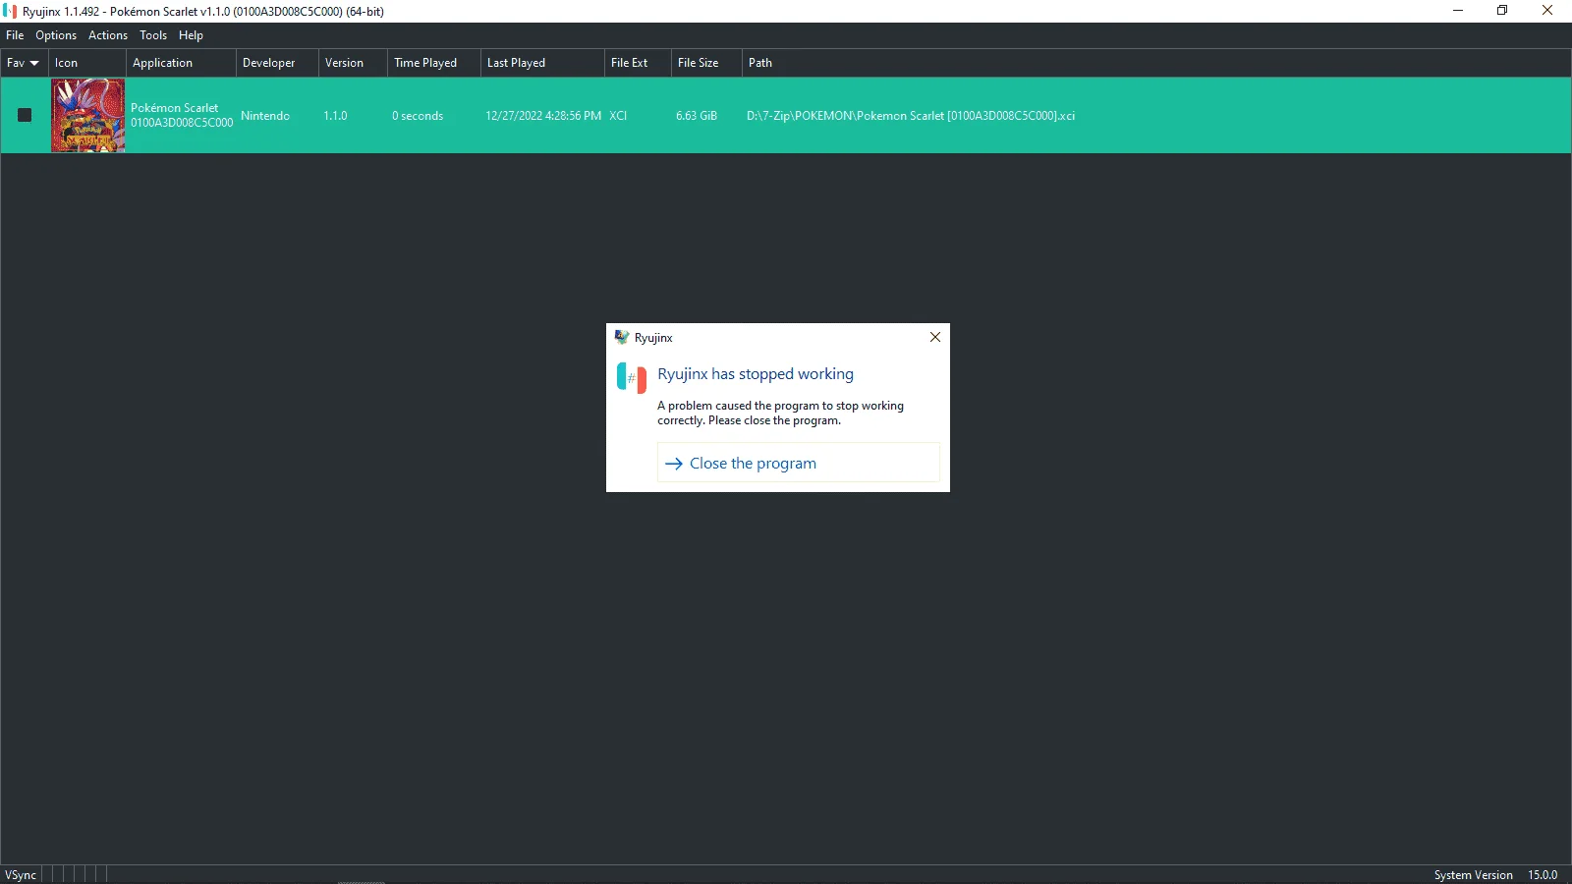Click the Pokémon Scarlet application name text

coord(174,108)
